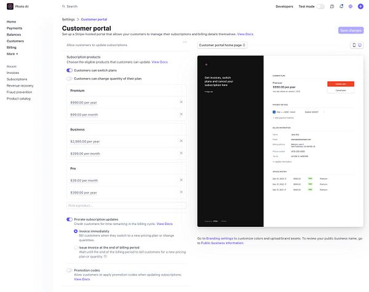Switch preview to desktop monitor icon
This screenshot has height=292, width=369.
pos(360,45)
